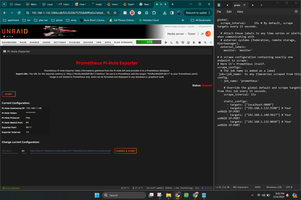Click the Pi-Hole port field showing 80
This screenshot has height=200, width=301.
[24, 151]
